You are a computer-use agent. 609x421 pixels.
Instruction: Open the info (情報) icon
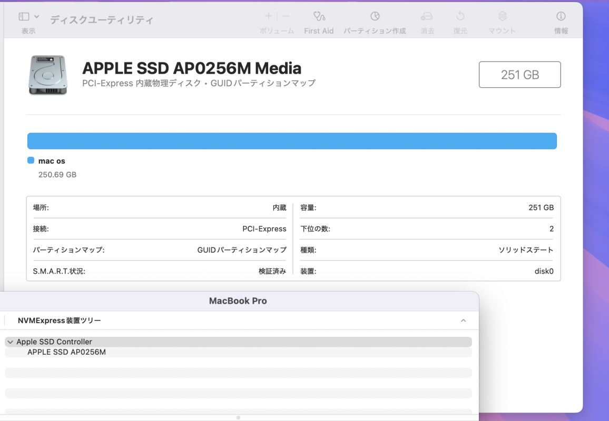point(561,16)
